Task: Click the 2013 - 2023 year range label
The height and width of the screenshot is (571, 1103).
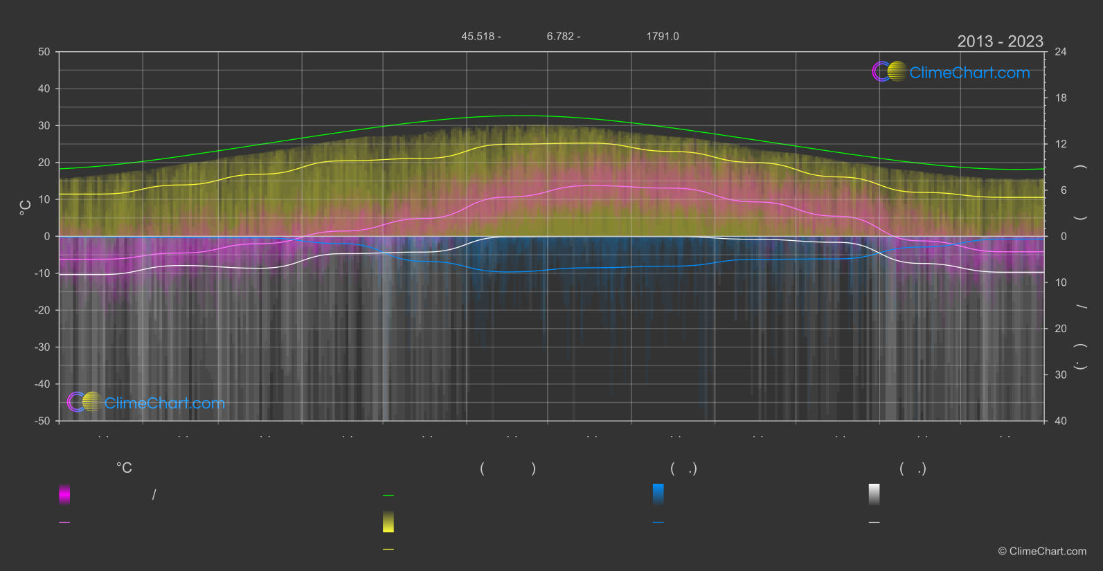Action: pos(1000,42)
